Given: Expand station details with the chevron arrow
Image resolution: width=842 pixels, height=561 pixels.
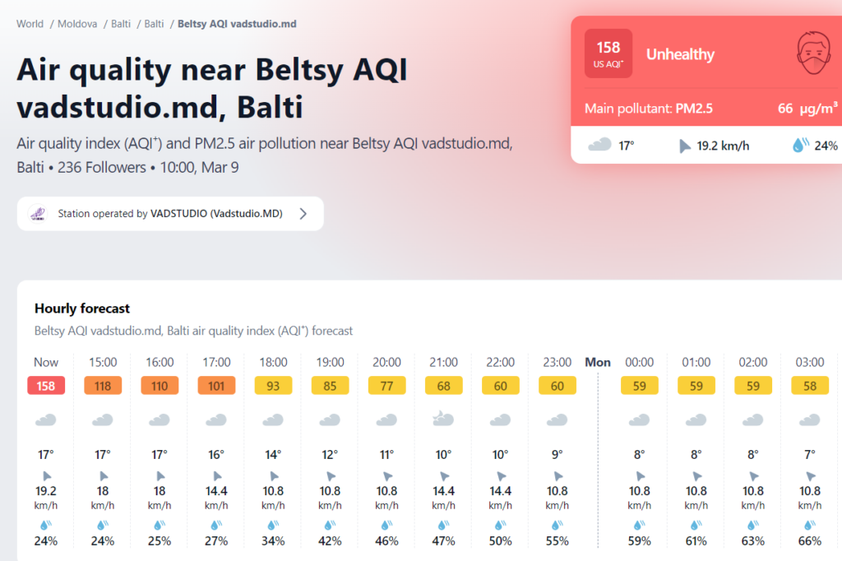Looking at the screenshot, I should (303, 214).
